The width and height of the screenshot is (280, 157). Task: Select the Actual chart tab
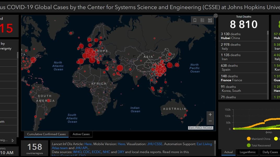(229, 152)
